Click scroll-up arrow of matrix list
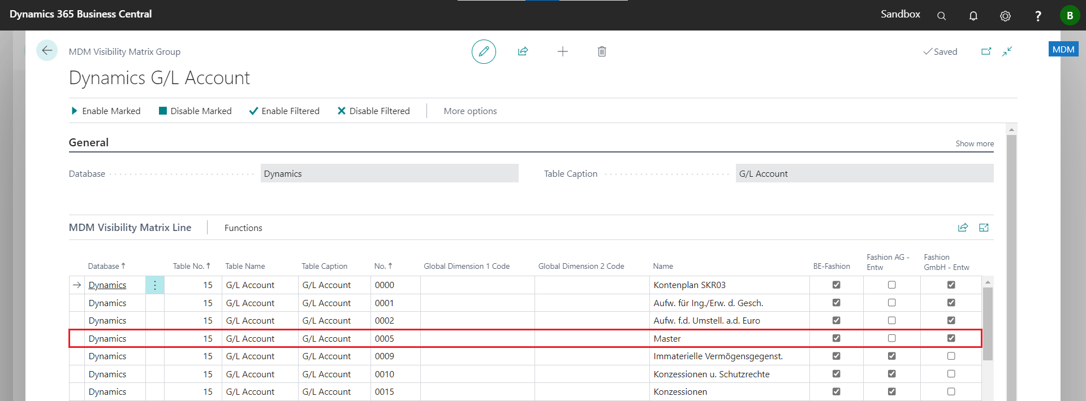This screenshot has width=1086, height=401. coord(988,282)
